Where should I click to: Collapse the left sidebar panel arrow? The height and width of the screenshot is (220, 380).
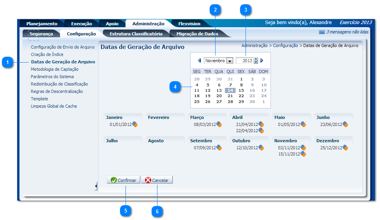click(x=96, y=187)
